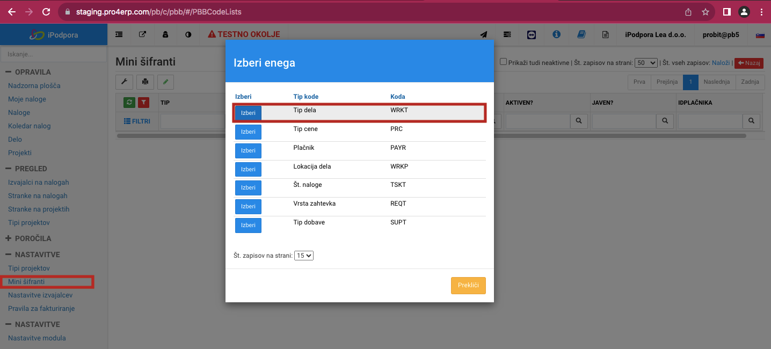Collapse the NASTAVITVE section above Tipi projektov
The image size is (771, 349).
[33, 255]
